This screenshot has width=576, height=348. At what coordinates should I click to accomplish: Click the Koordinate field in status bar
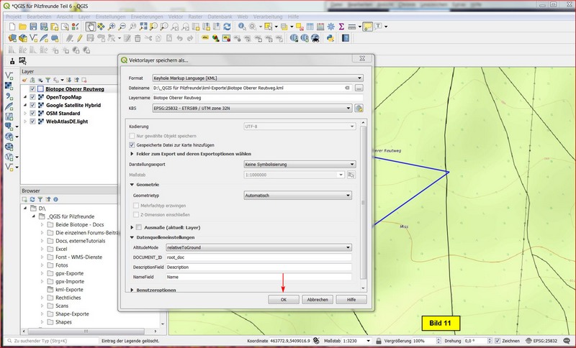point(290,341)
